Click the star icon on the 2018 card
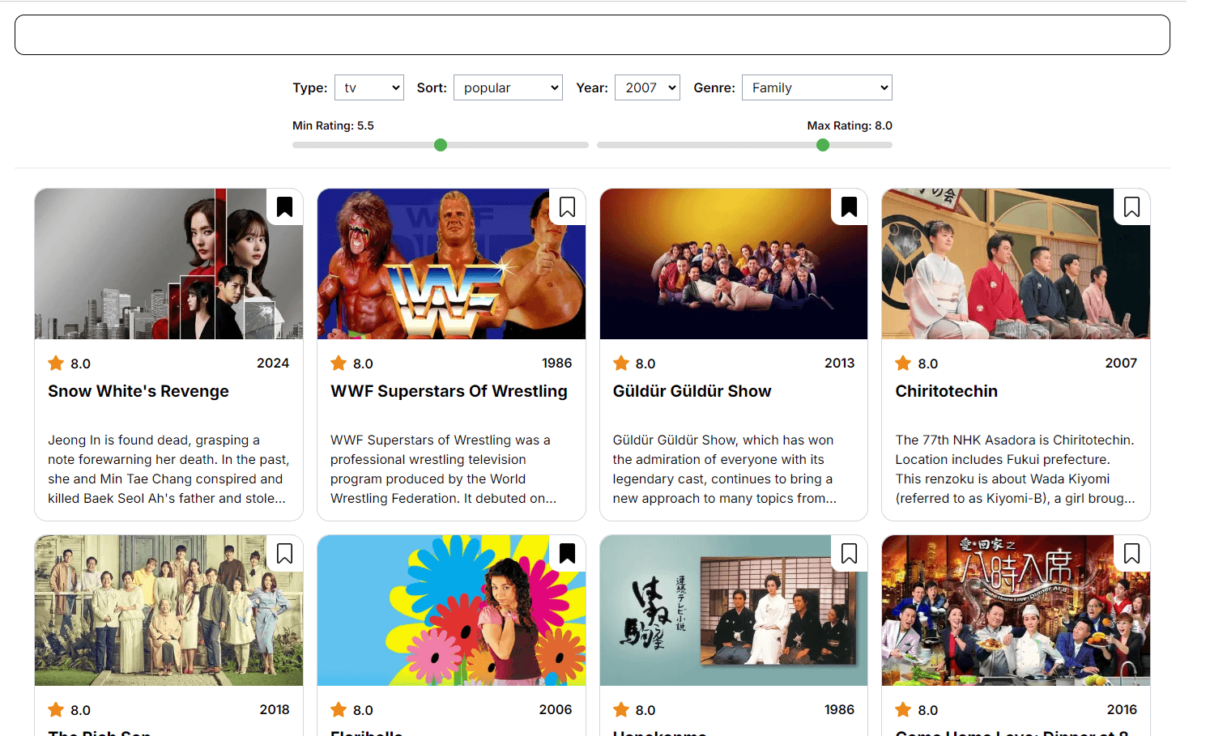The width and height of the screenshot is (1210, 736). (x=56, y=709)
